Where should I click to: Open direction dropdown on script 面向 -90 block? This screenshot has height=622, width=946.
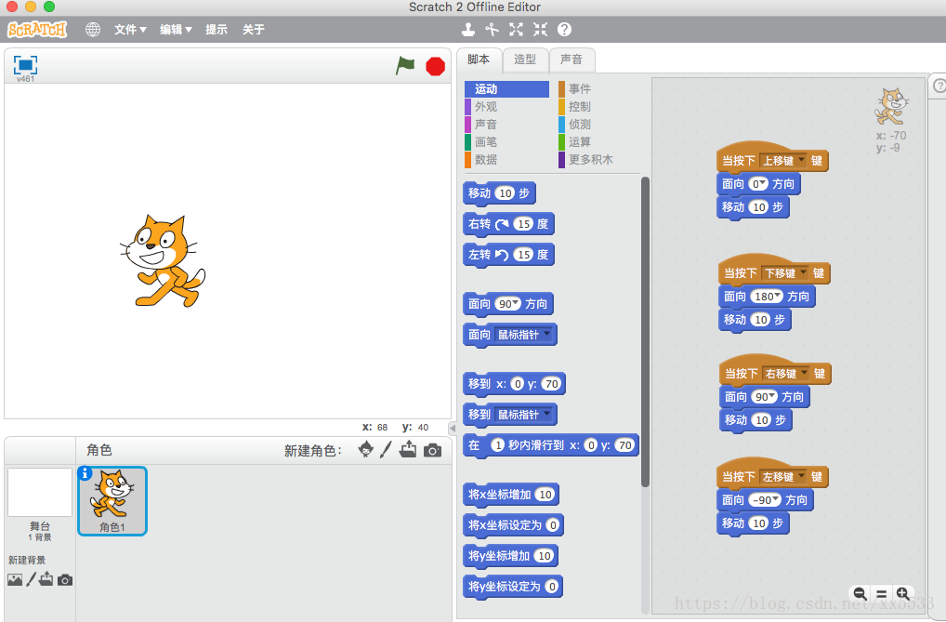[777, 498]
